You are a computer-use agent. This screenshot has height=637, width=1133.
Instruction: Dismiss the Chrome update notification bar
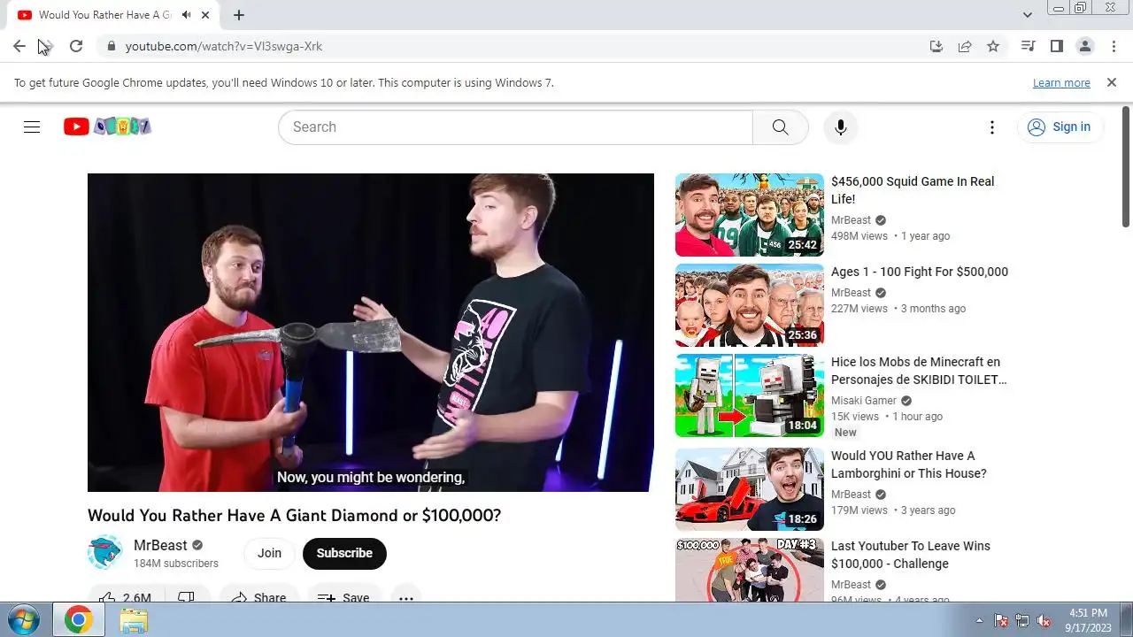pyautogui.click(x=1112, y=82)
